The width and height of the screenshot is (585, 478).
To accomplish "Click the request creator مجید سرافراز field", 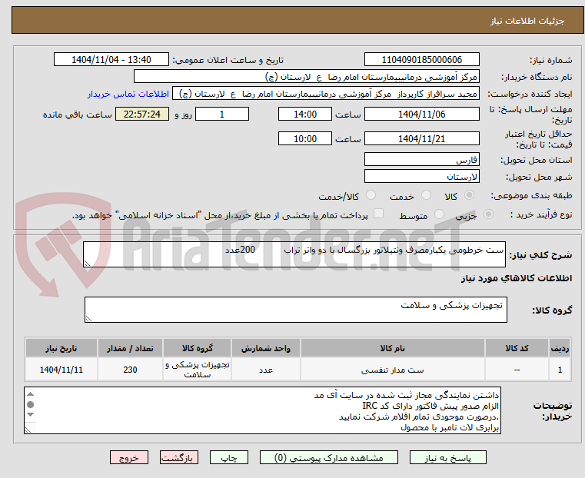I will tap(325, 94).
